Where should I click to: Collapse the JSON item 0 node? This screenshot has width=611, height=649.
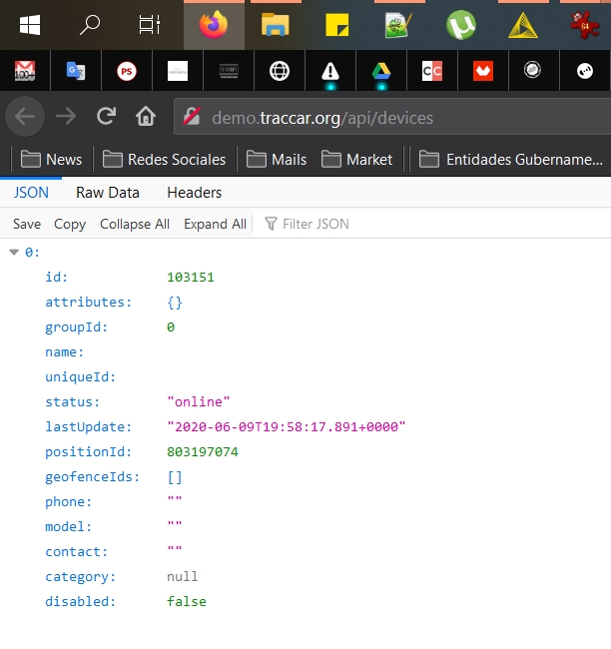click(x=14, y=253)
